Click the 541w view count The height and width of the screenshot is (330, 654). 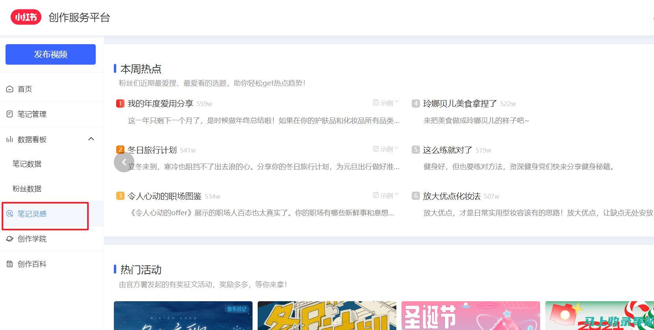click(x=188, y=151)
